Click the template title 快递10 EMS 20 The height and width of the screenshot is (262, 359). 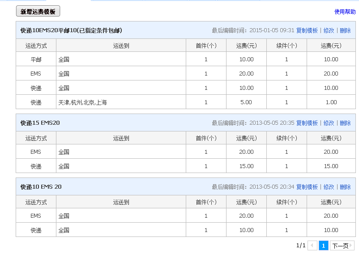[41, 187]
